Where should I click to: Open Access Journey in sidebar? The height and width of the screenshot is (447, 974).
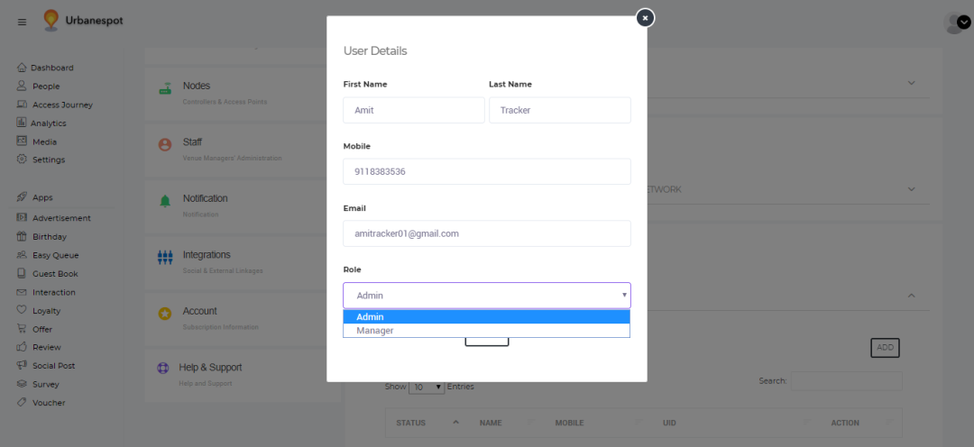[62, 105]
